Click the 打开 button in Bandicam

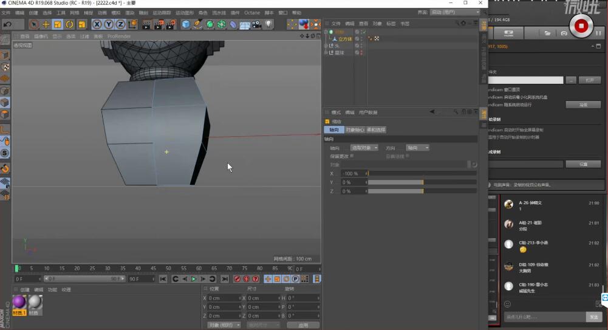click(589, 80)
